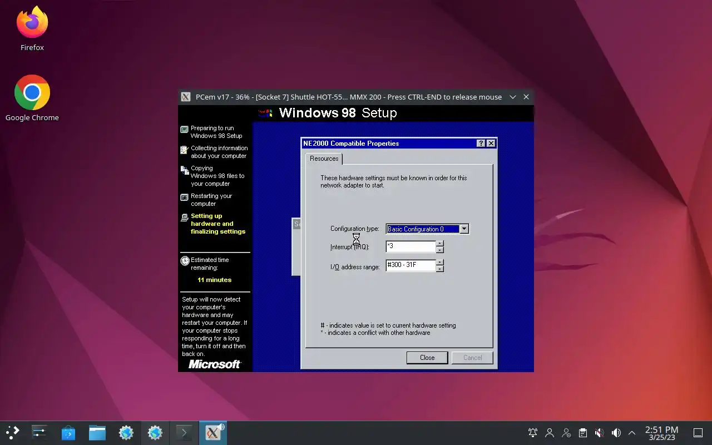
Task: Select the Resources tab
Action: tap(324, 159)
